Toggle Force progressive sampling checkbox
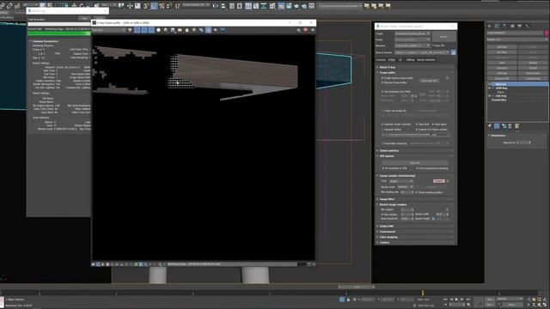 417,168
